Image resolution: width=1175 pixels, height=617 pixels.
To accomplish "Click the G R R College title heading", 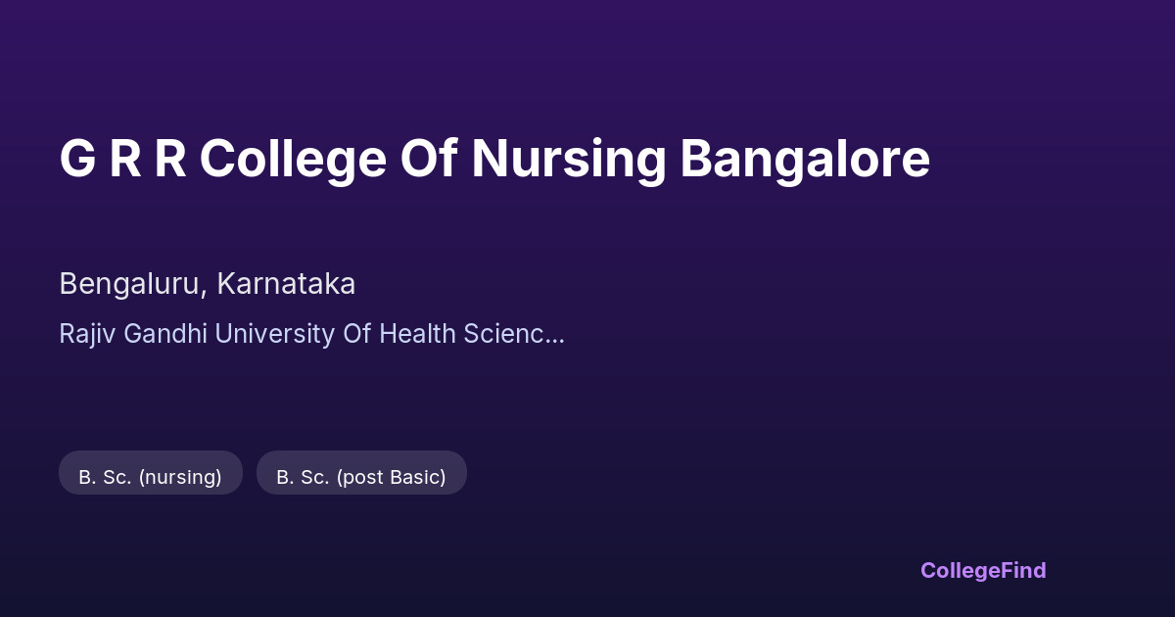I will pos(494,160).
